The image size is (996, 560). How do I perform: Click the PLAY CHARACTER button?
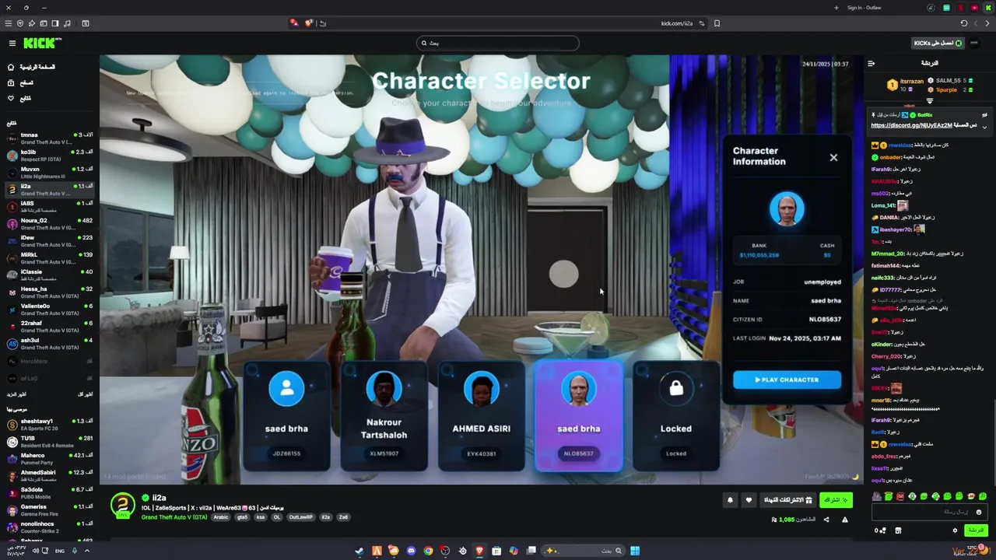click(787, 380)
